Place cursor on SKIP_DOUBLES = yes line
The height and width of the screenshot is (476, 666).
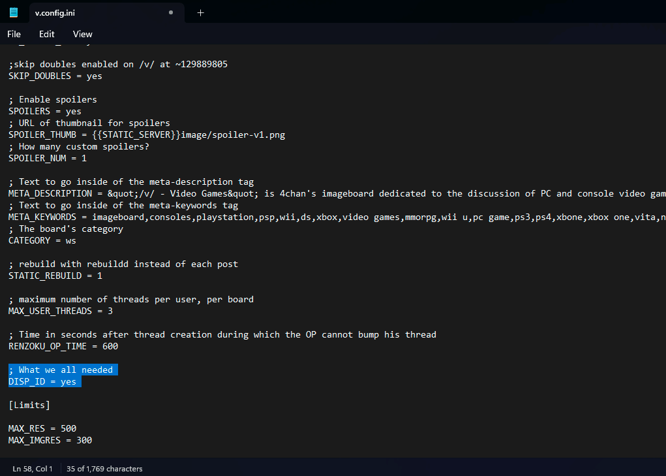(x=55, y=76)
